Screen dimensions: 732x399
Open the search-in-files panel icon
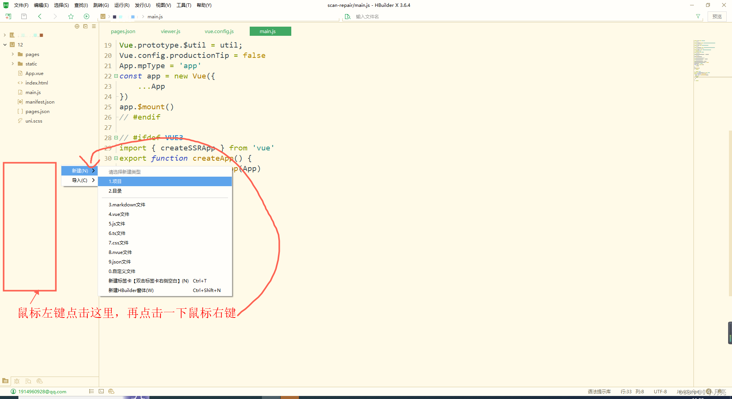pyautogui.click(x=28, y=381)
